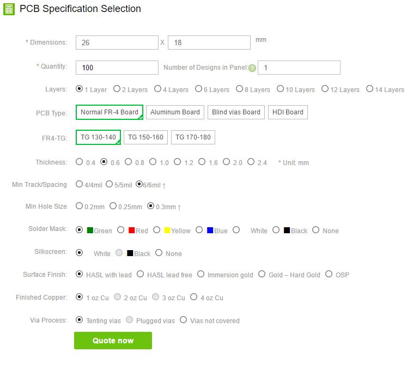Click the green calculator icon beside the title
This screenshot has height=370, width=413.
click(x=9, y=9)
